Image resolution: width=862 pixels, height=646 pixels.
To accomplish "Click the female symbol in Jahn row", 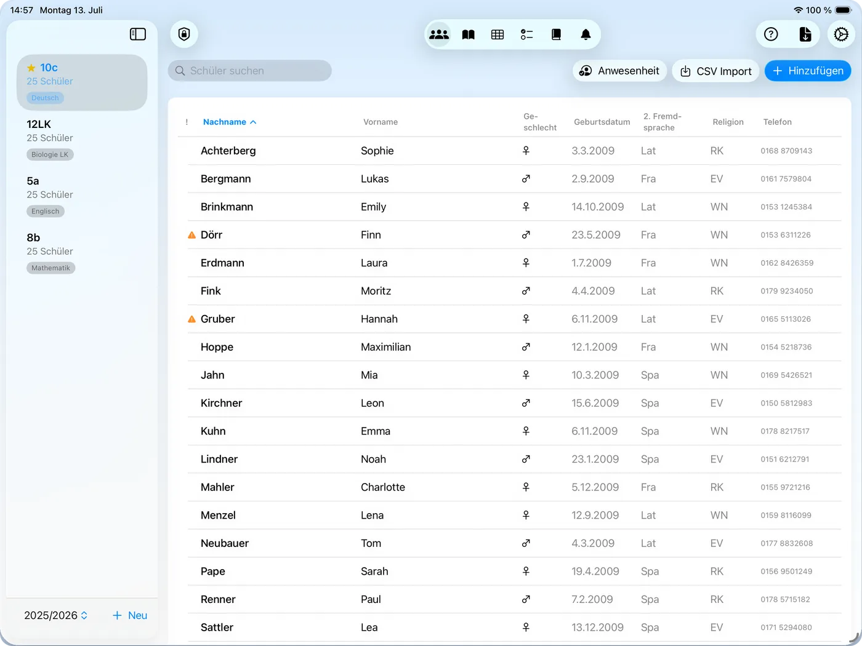I will pos(526,375).
